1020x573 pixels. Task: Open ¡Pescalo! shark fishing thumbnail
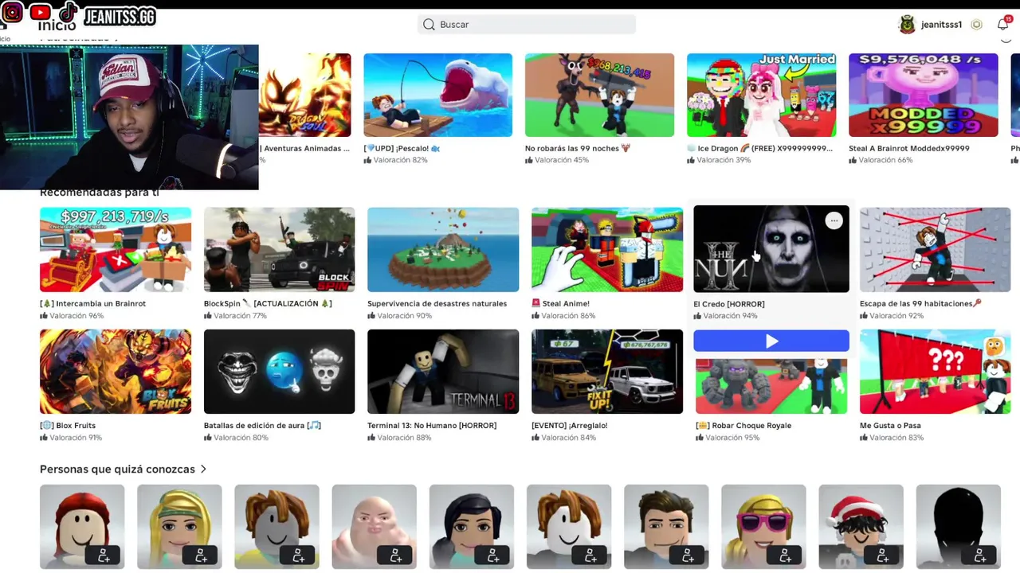click(x=438, y=95)
